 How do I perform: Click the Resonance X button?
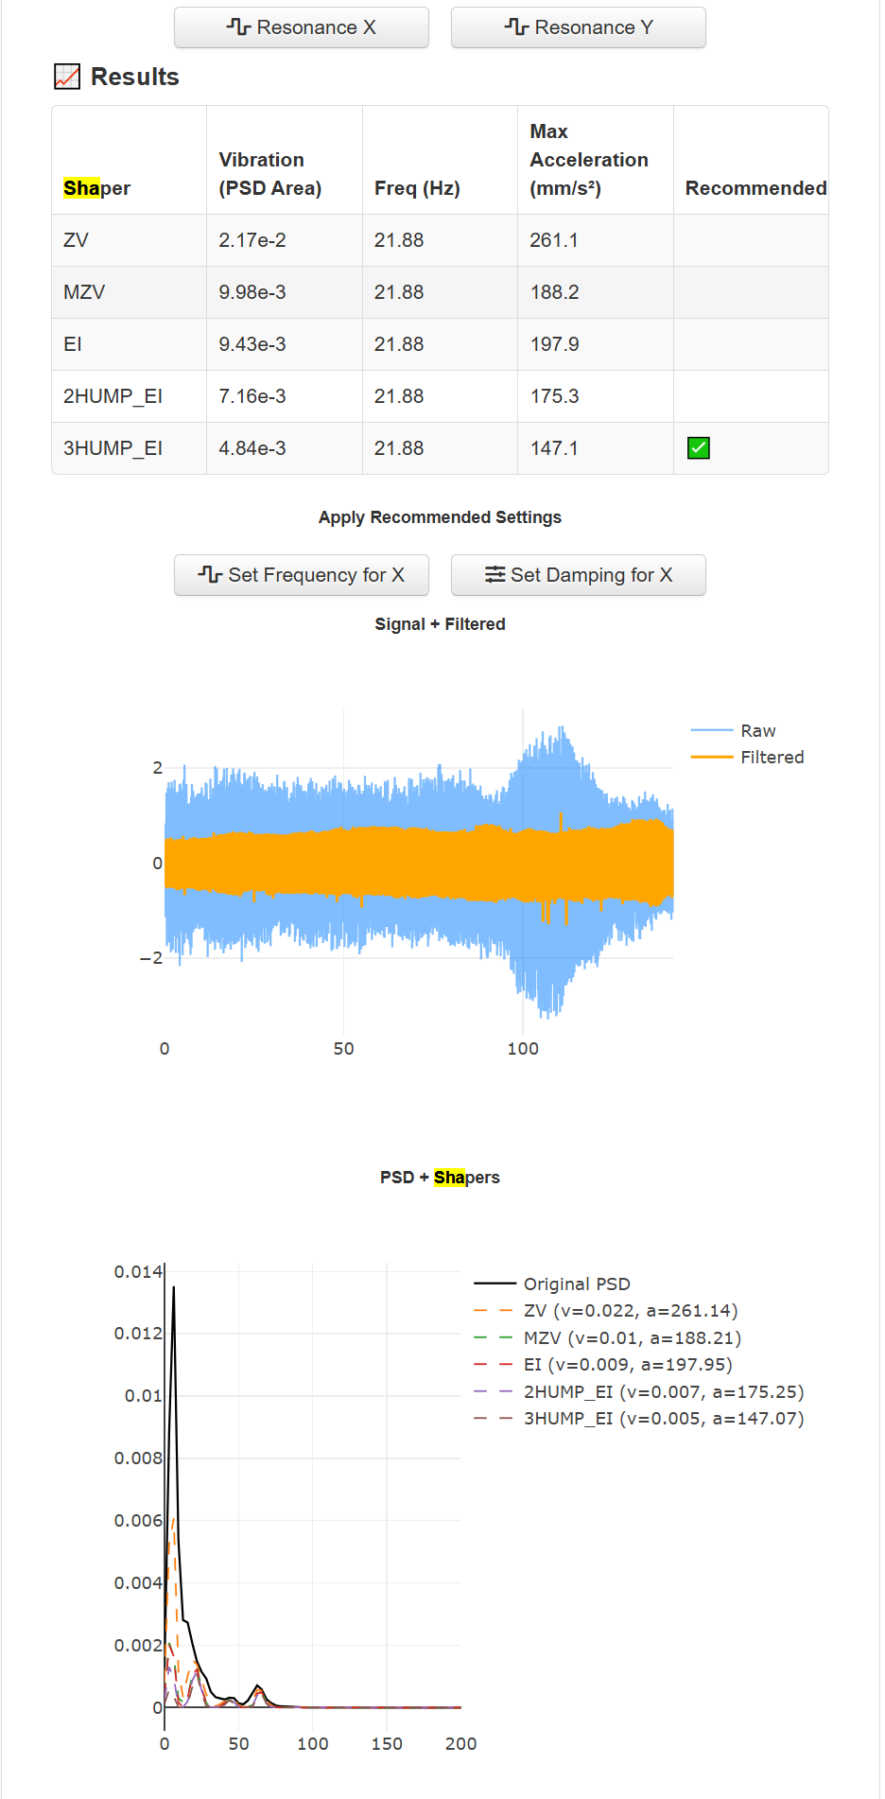coord(301,27)
